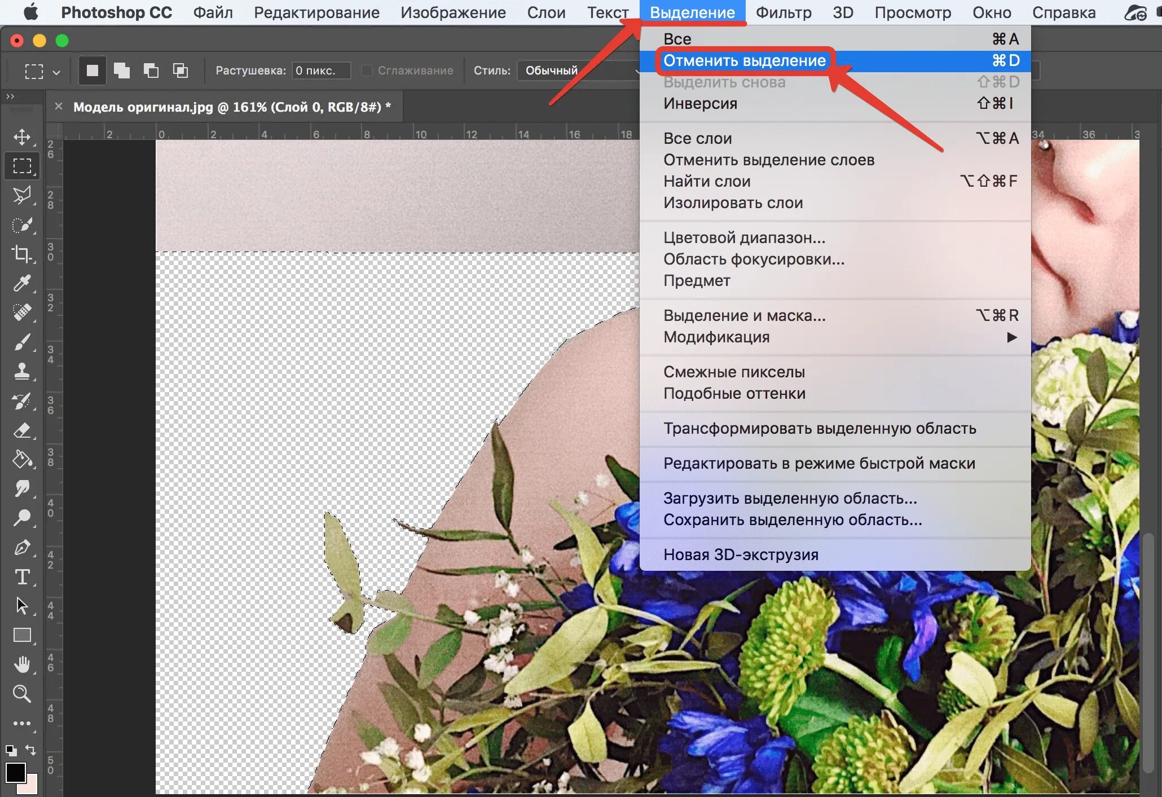This screenshot has width=1162, height=797.
Task: Open the Фильтр menu
Action: pos(783,12)
